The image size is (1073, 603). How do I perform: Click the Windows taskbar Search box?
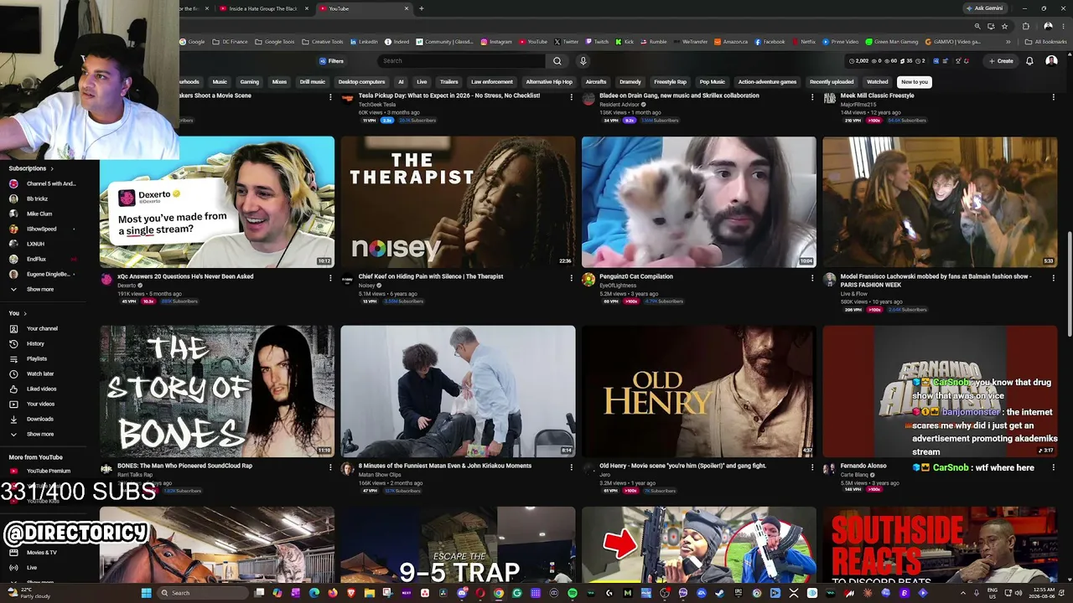tap(201, 593)
